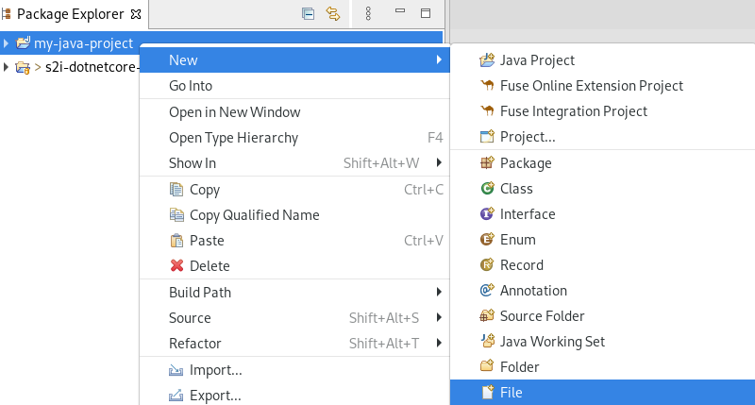The width and height of the screenshot is (755, 405).
Task: Create a new Java Project
Action: 537,60
